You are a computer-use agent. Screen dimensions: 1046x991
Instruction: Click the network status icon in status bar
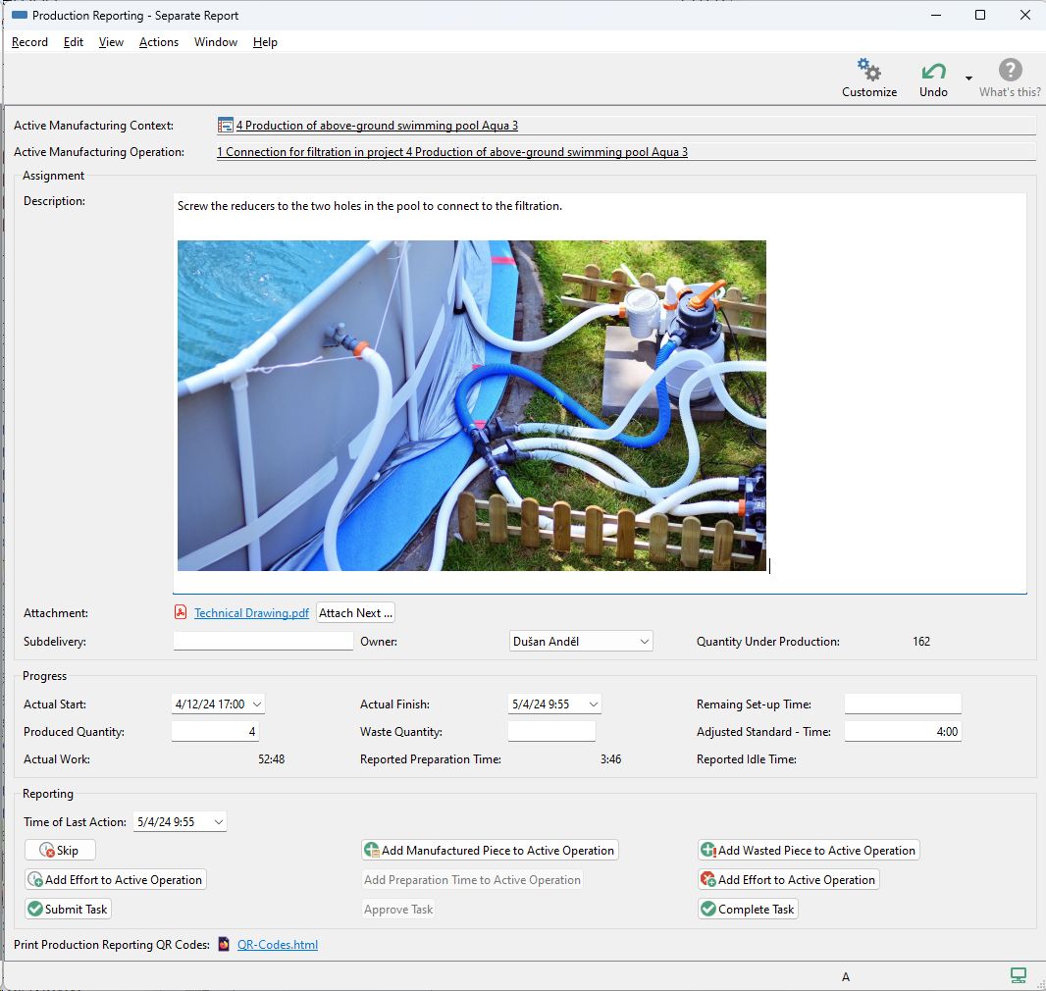tap(1019, 975)
